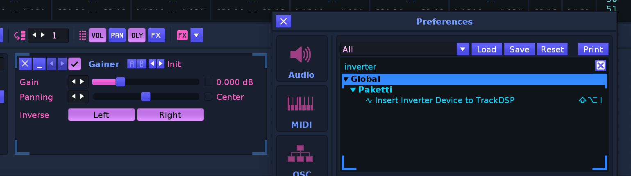Clear the inverter search field
Viewport: 631px width, 176px height.
click(x=600, y=66)
